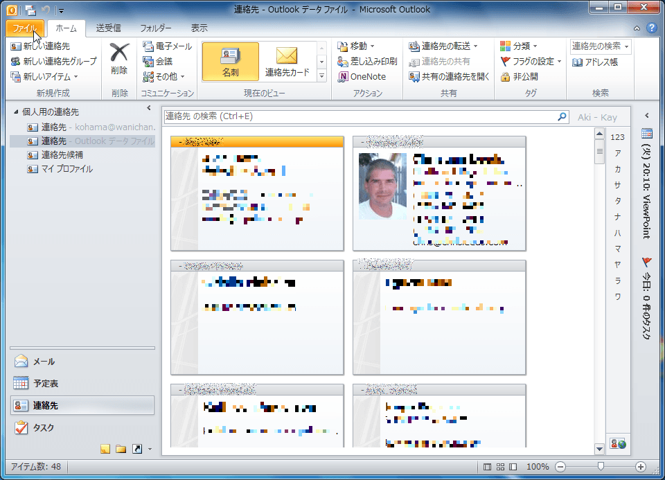
Task: Click the New Contact (新しい連絡先) button
Action: coord(40,46)
